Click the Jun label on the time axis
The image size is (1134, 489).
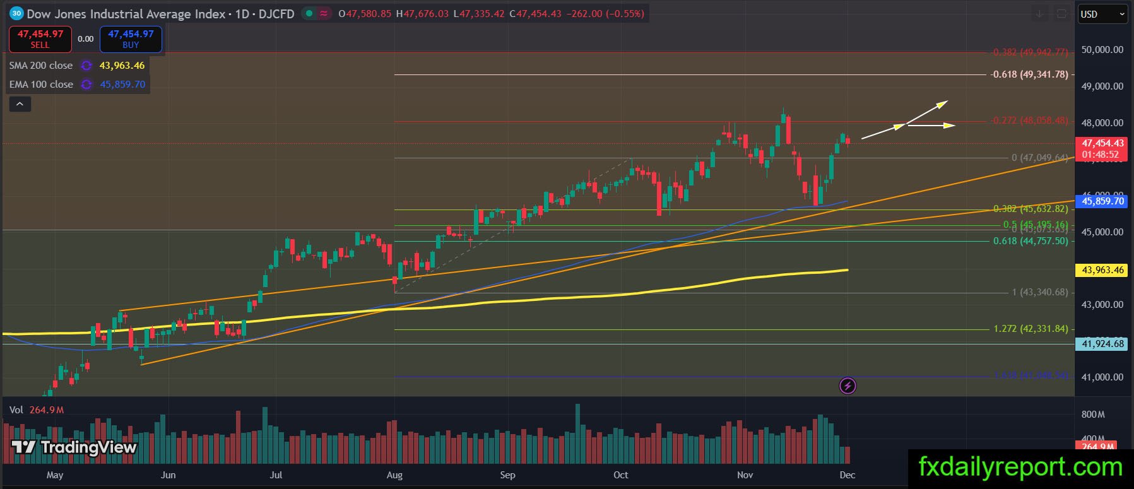pos(168,475)
